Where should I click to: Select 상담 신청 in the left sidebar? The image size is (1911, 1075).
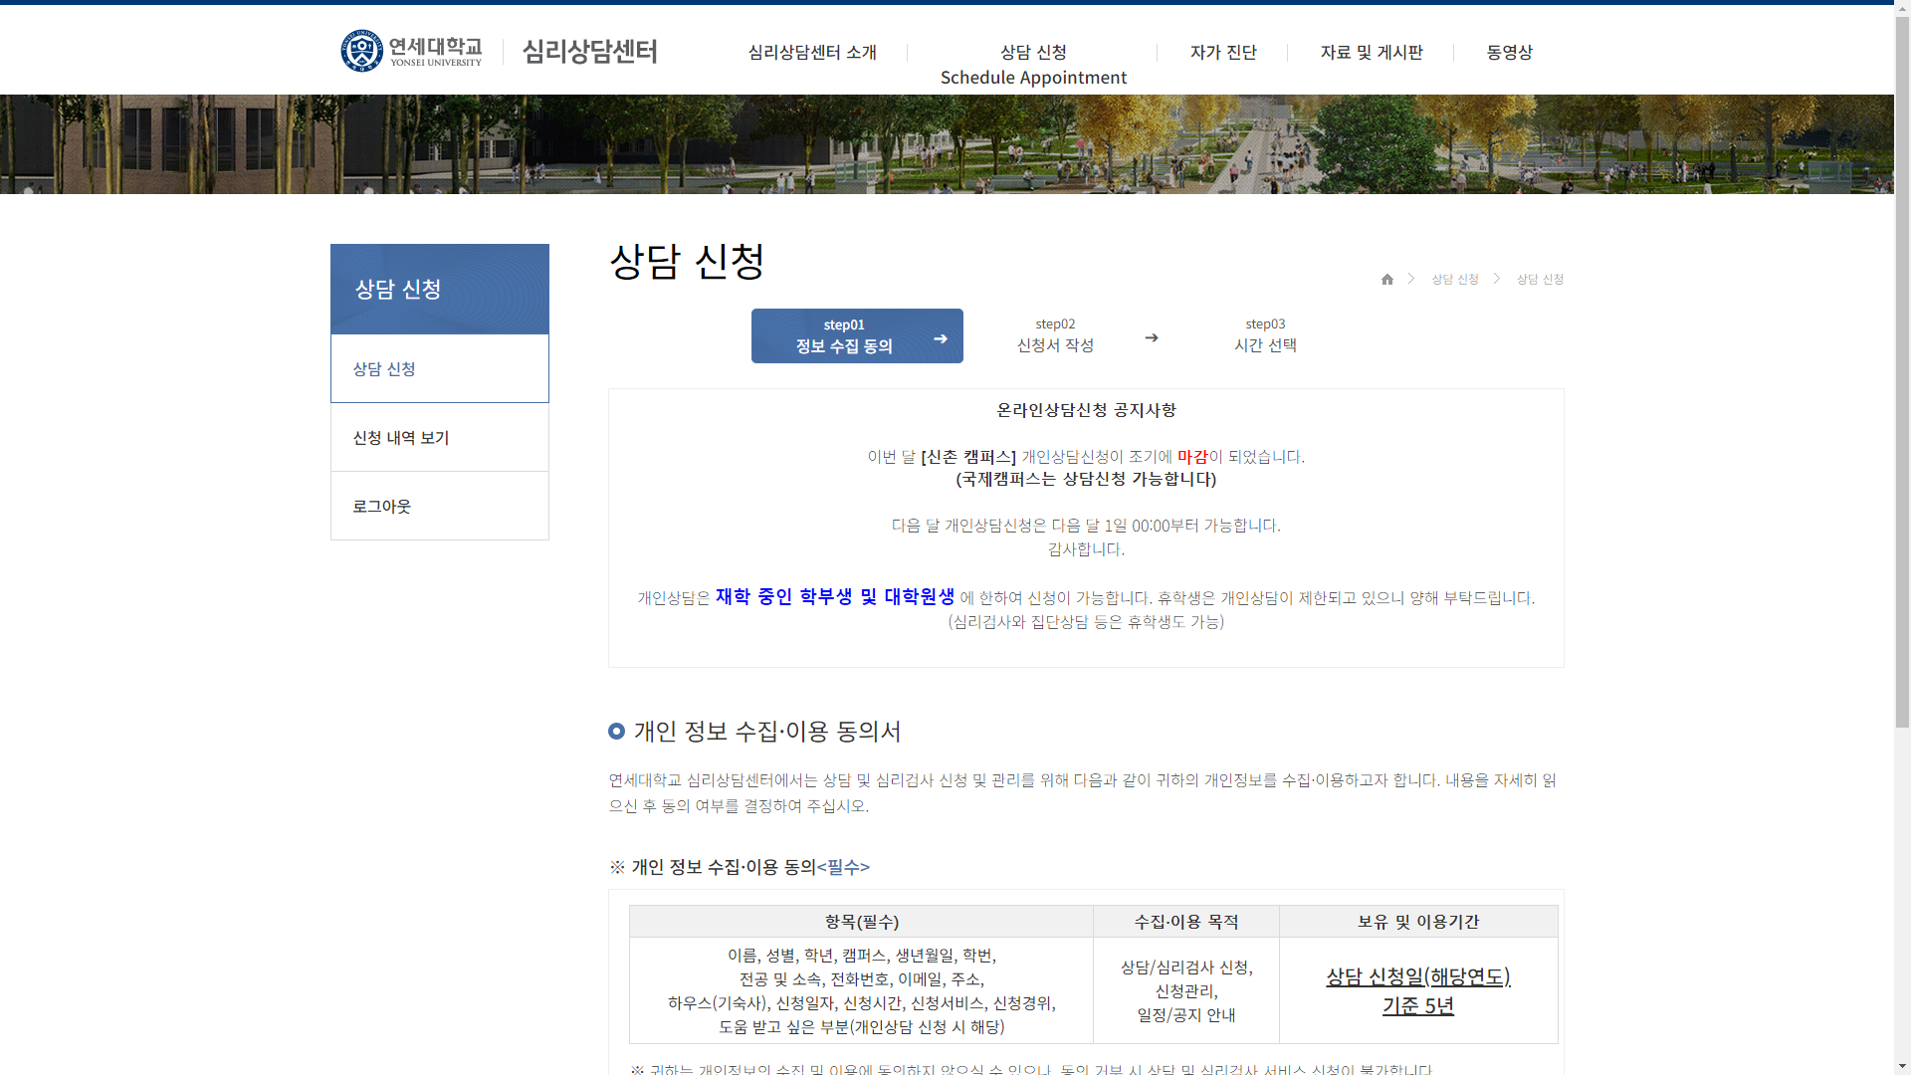440,368
